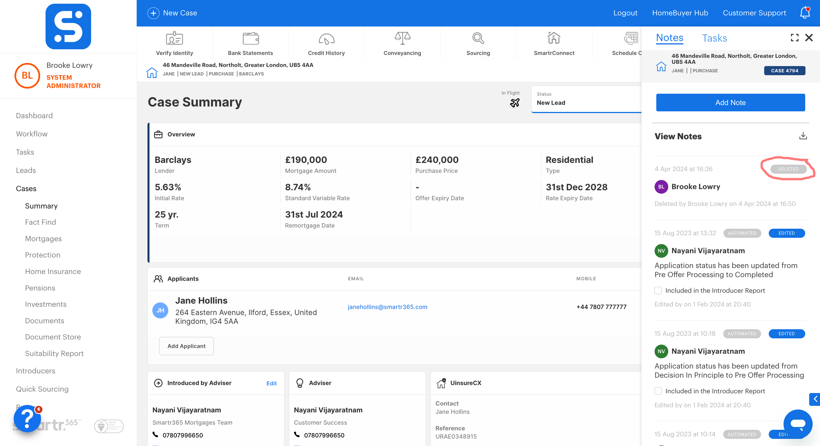Open Customer Support link
The image size is (820, 446).
[754, 13]
